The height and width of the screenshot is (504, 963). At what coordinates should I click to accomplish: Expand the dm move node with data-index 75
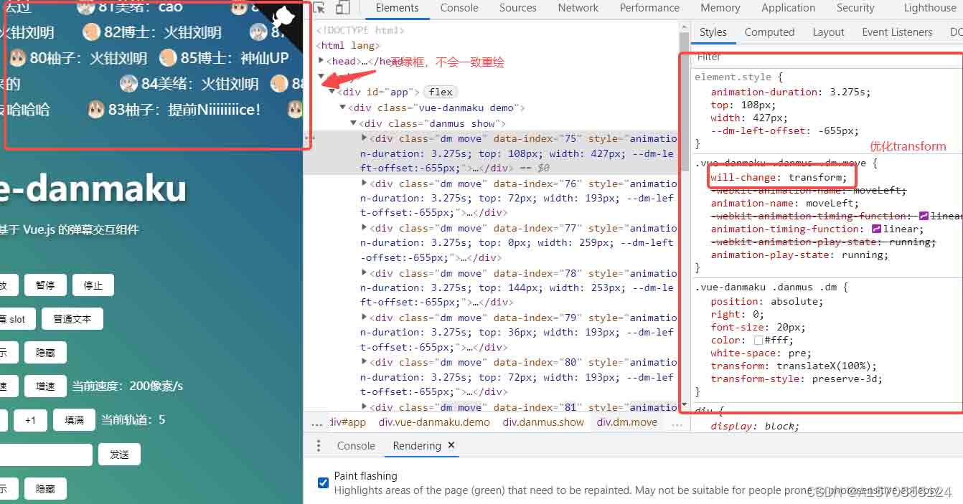[365, 138]
